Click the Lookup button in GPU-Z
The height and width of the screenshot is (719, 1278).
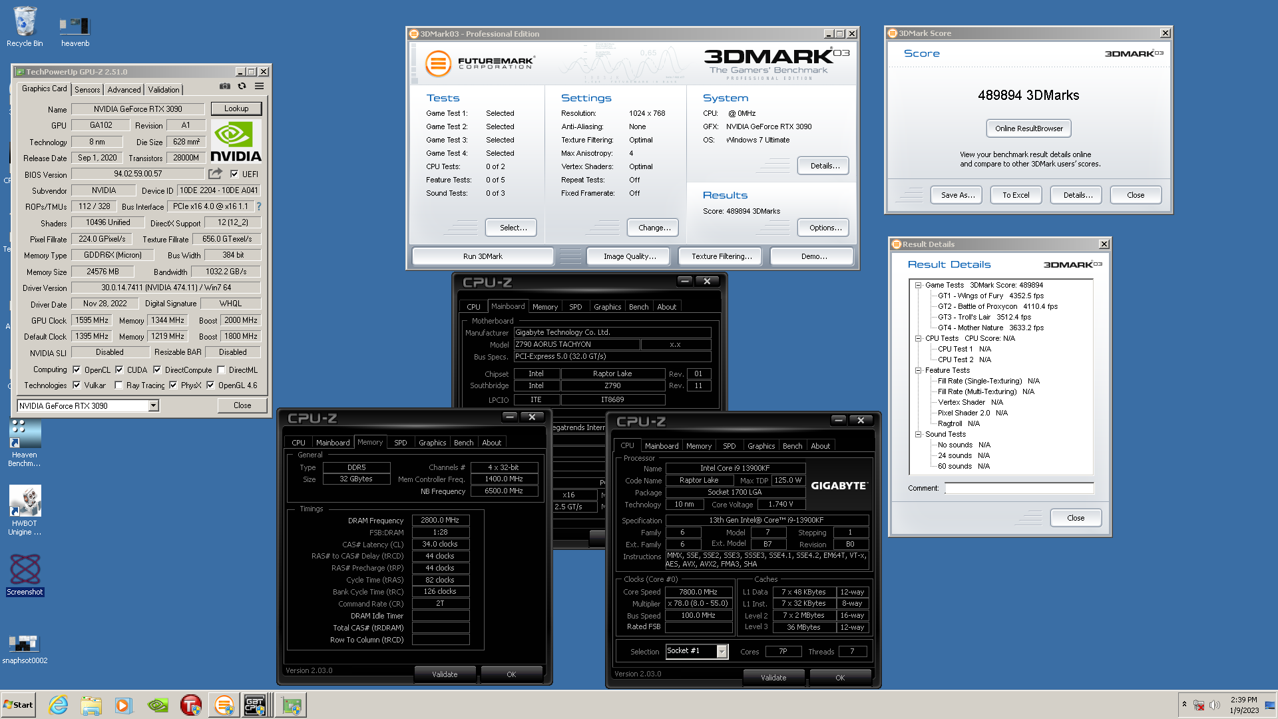[236, 109]
